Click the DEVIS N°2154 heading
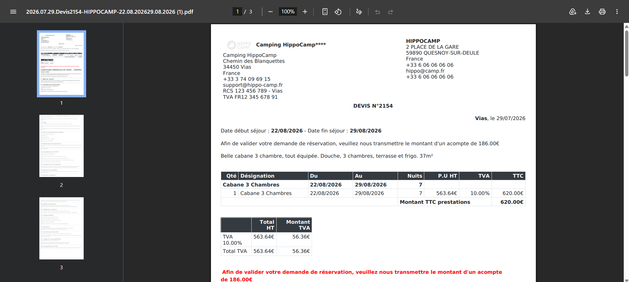The height and width of the screenshot is (282, 629). [373, 106]
